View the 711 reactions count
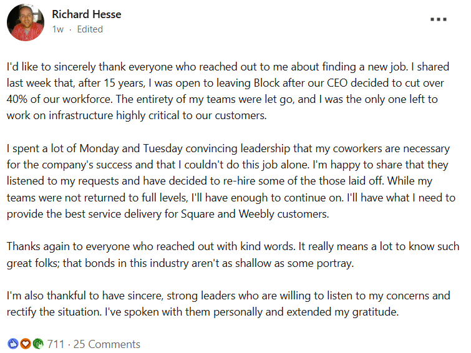The width and height of the screenshot is (471, 353). tap(56, 344)
